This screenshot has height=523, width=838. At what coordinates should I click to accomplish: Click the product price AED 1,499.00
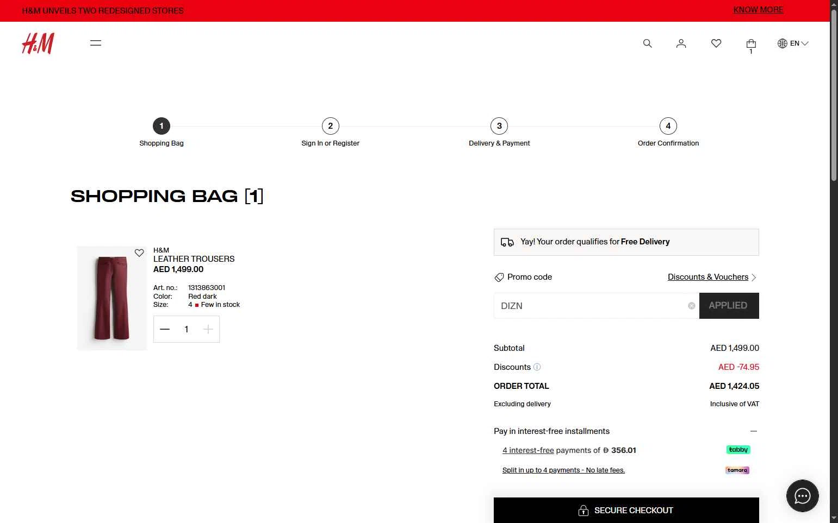pyautogui.click(x=178, y=269)
